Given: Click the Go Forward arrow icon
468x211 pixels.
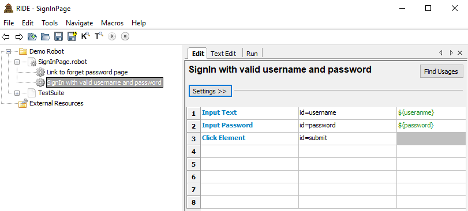Looking at the screenshot, I should tap(19, 37).
